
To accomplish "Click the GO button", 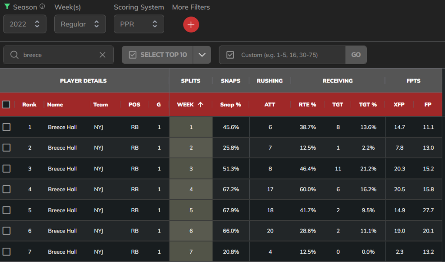I will coord(356,55).
